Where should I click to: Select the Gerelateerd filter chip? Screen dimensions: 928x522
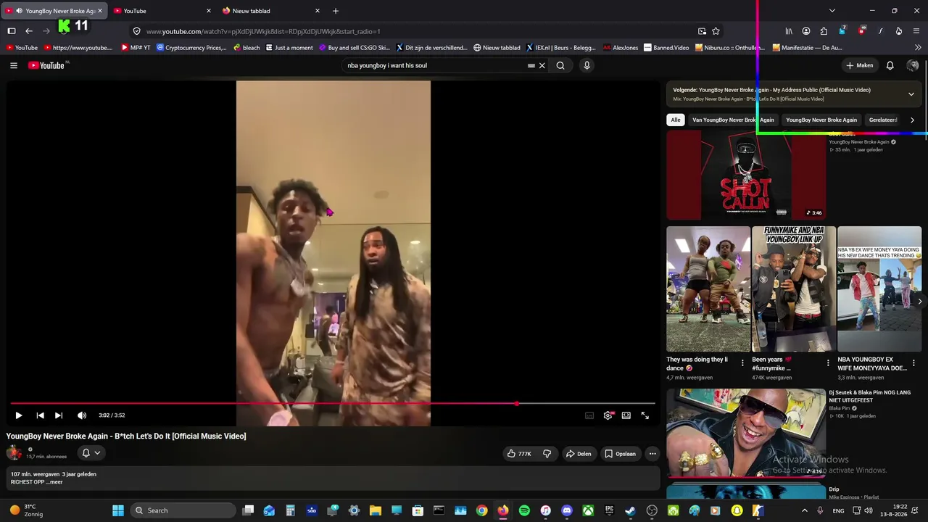tap(883, 120)
